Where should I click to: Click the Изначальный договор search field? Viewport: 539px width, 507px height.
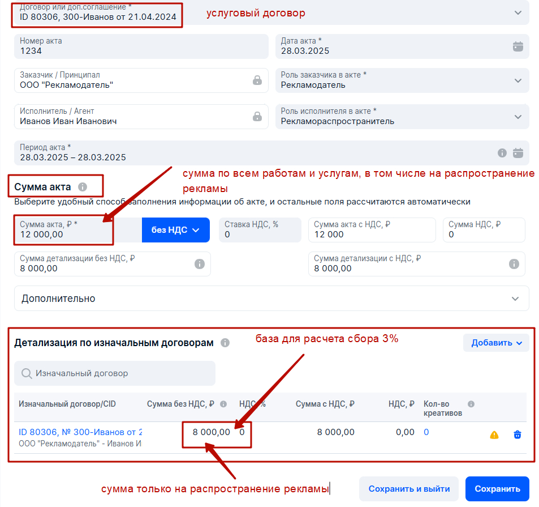pyautogui.click(x=115, y=373)
